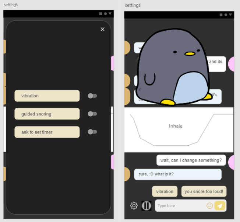Screen dimensions: 240x222
Task: Click square status icon in left phone
Action: [100, 14]
